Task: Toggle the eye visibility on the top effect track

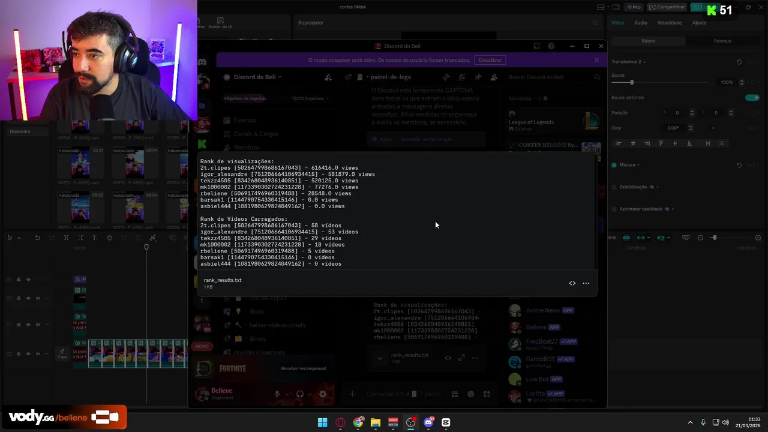Action: [x=28, y=280]
